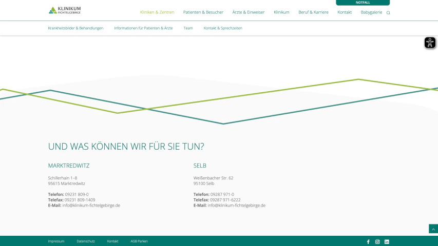Viewport: 438px width, 246px height.
Task: Open the Instagram icon in footer
Action: pos(377,242)
